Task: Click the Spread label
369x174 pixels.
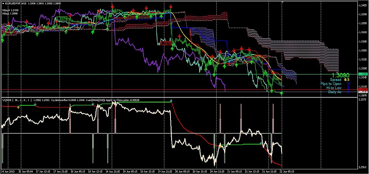Action: [335, 80]
